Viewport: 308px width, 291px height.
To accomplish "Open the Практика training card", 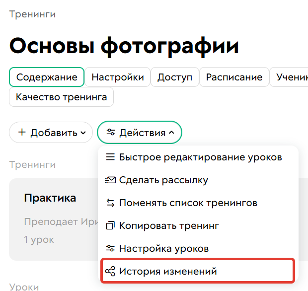I will pos(54,219).
